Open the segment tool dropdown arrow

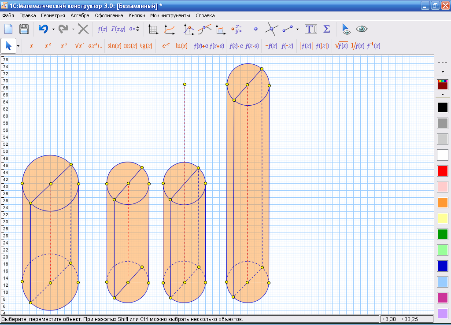click(x=297, y=29)
